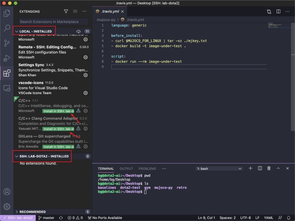
Task: Install C/C++ Clang Command Adapter in SSH
Action: point(58,129)
